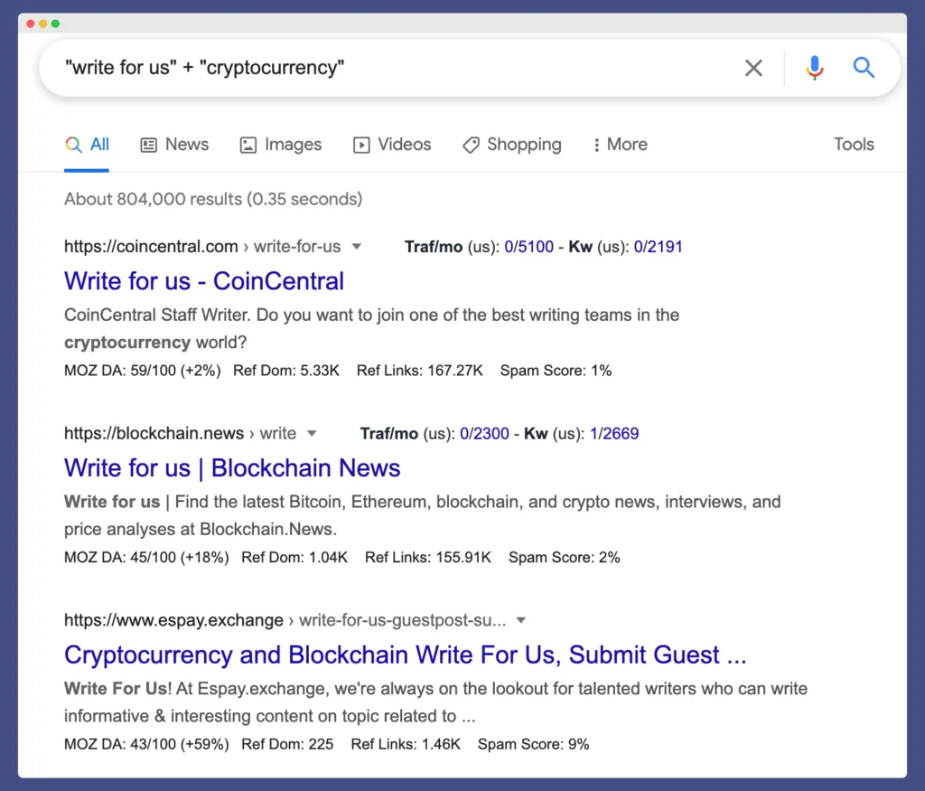Open the dropdown arrow beside blockchain.news

click(311, 433)
